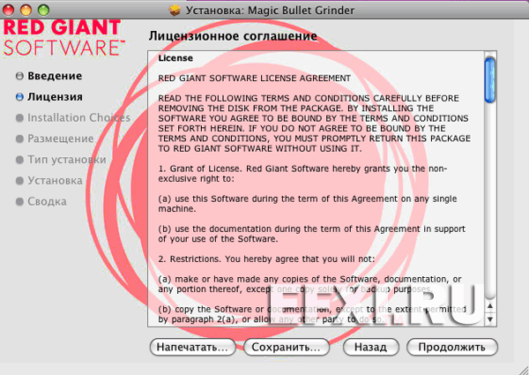
Task: Click the '(b) use the documentation' paragraph
Action: coord(312,234)
